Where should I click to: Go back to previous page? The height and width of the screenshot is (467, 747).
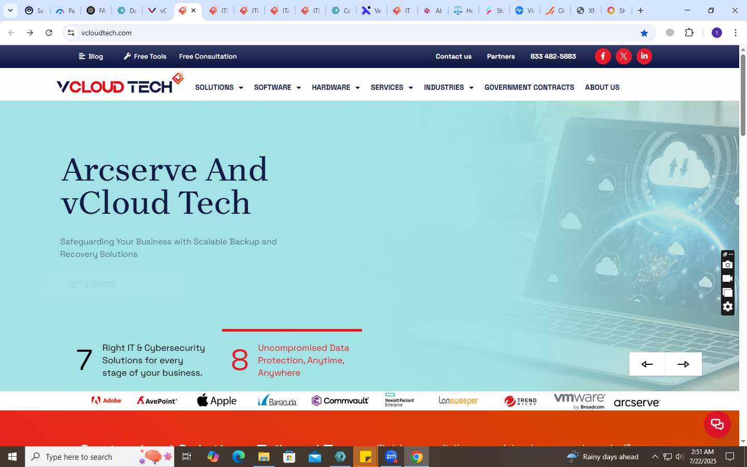point(11,33)
